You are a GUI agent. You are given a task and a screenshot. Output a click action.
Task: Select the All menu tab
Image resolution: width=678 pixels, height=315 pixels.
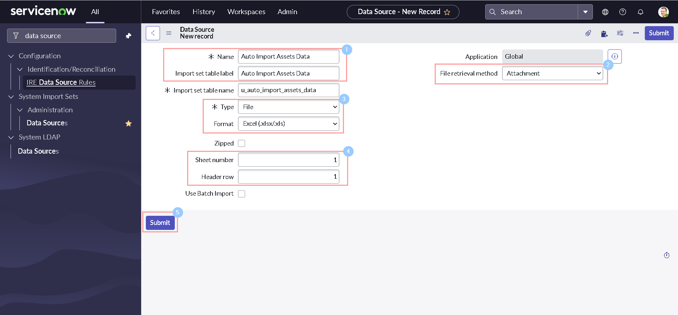tap(95, 12)
